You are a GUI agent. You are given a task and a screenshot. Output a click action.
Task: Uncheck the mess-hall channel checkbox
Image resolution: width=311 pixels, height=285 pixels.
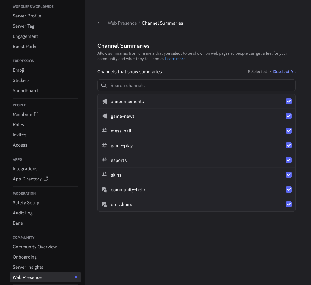point(288,130)
